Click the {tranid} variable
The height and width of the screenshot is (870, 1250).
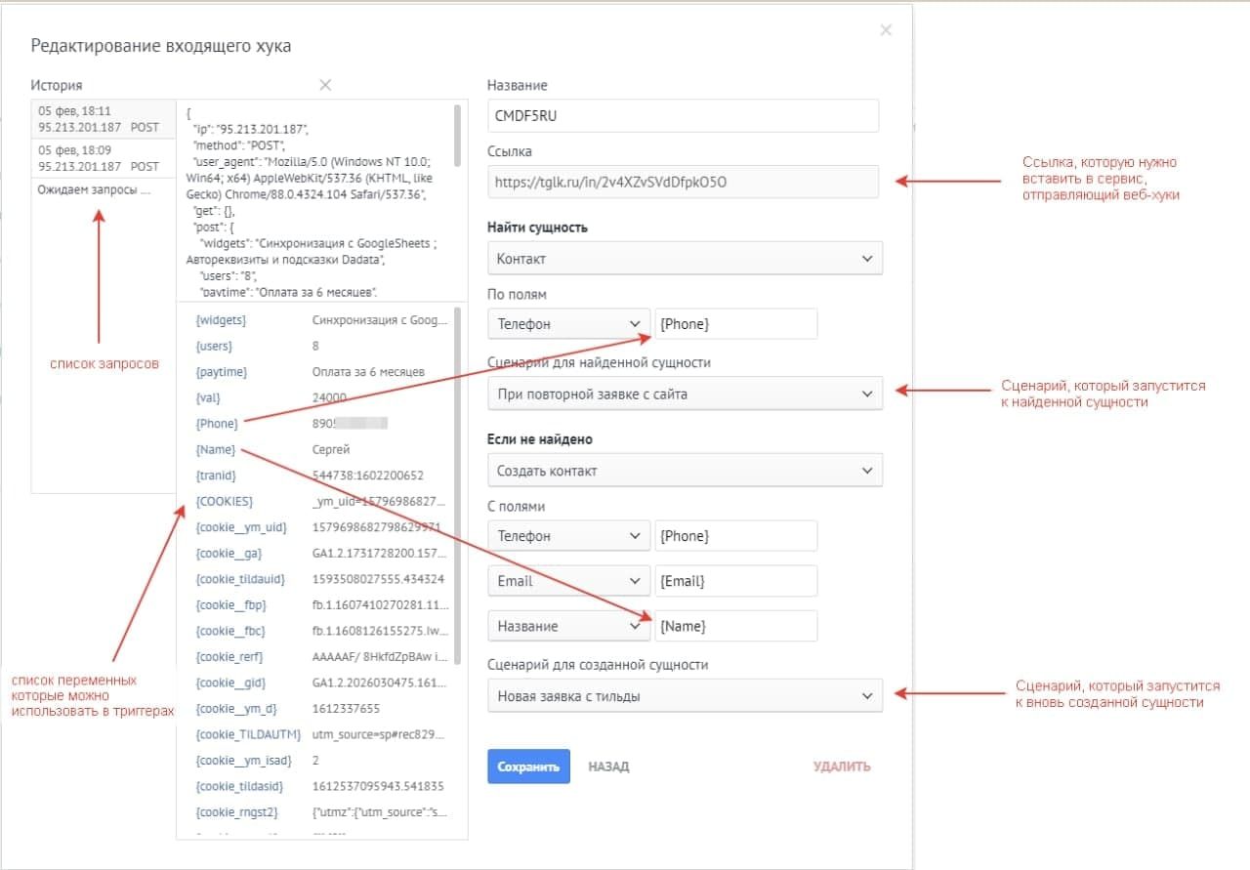coord(216,476)
